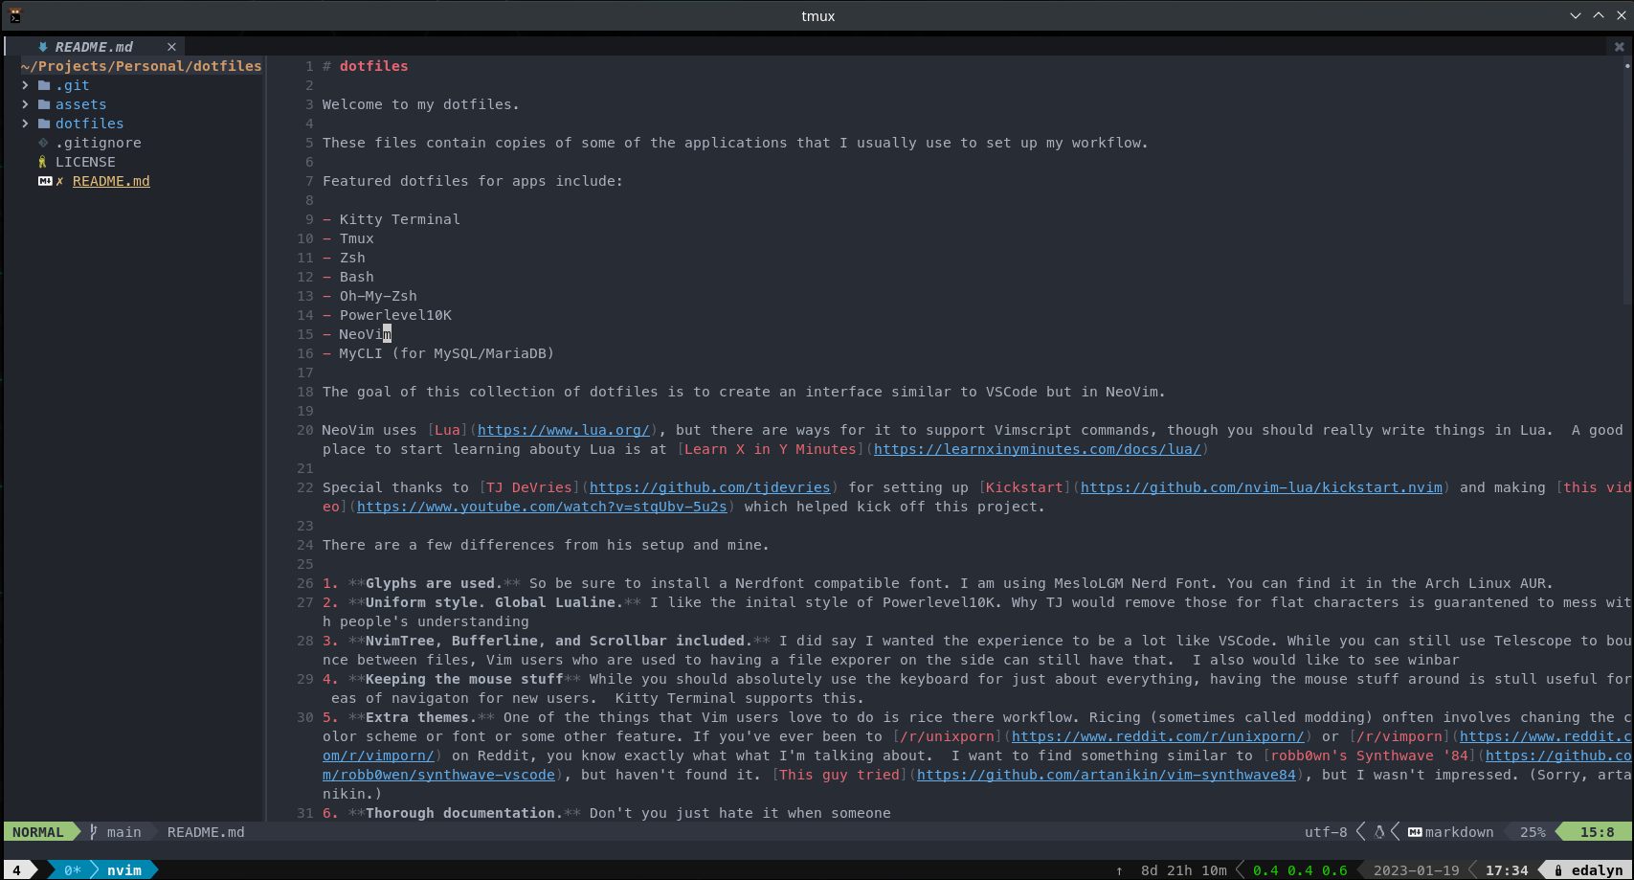Click the markdown filetype icon in statusline

point(1415,832)
